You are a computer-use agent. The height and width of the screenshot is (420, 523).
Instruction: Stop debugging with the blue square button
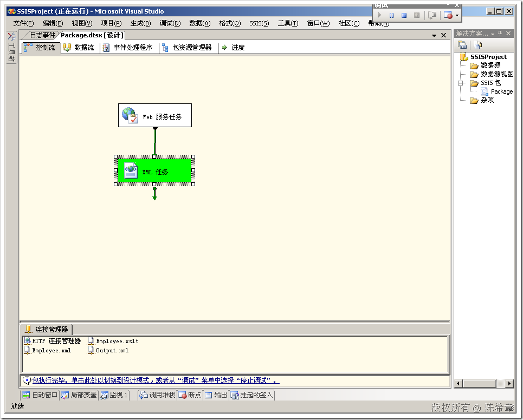click(404, 15)
